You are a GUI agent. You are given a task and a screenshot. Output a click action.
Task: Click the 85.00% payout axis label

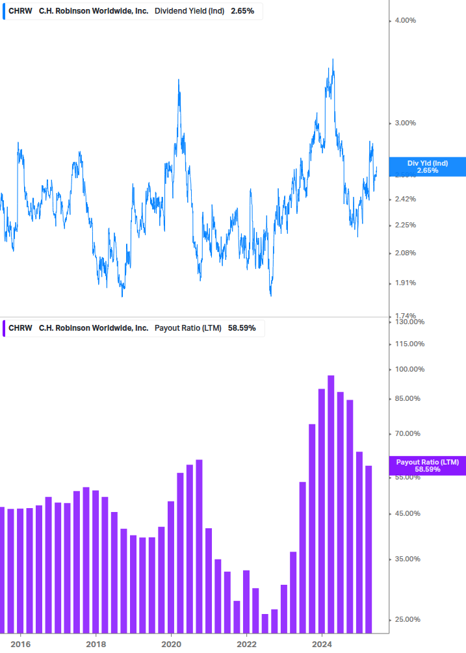(x=408, y=398)
